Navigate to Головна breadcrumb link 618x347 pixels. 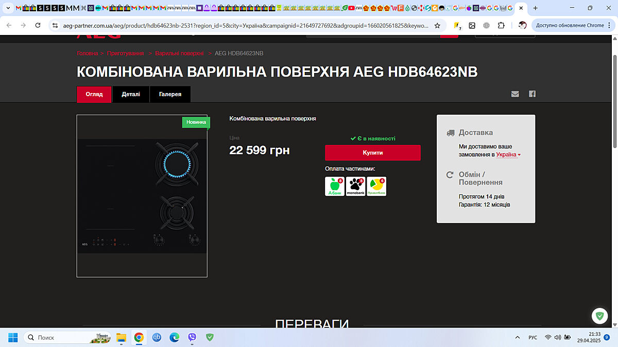point(87,53)
